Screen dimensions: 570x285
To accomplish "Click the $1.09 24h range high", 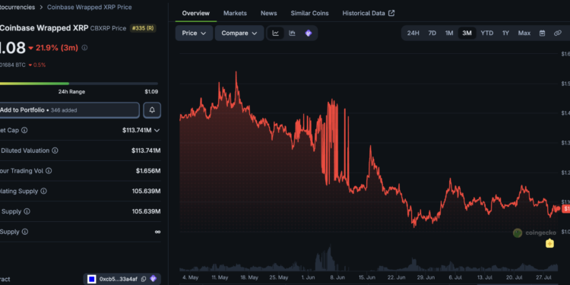I will tap(151, 92).
